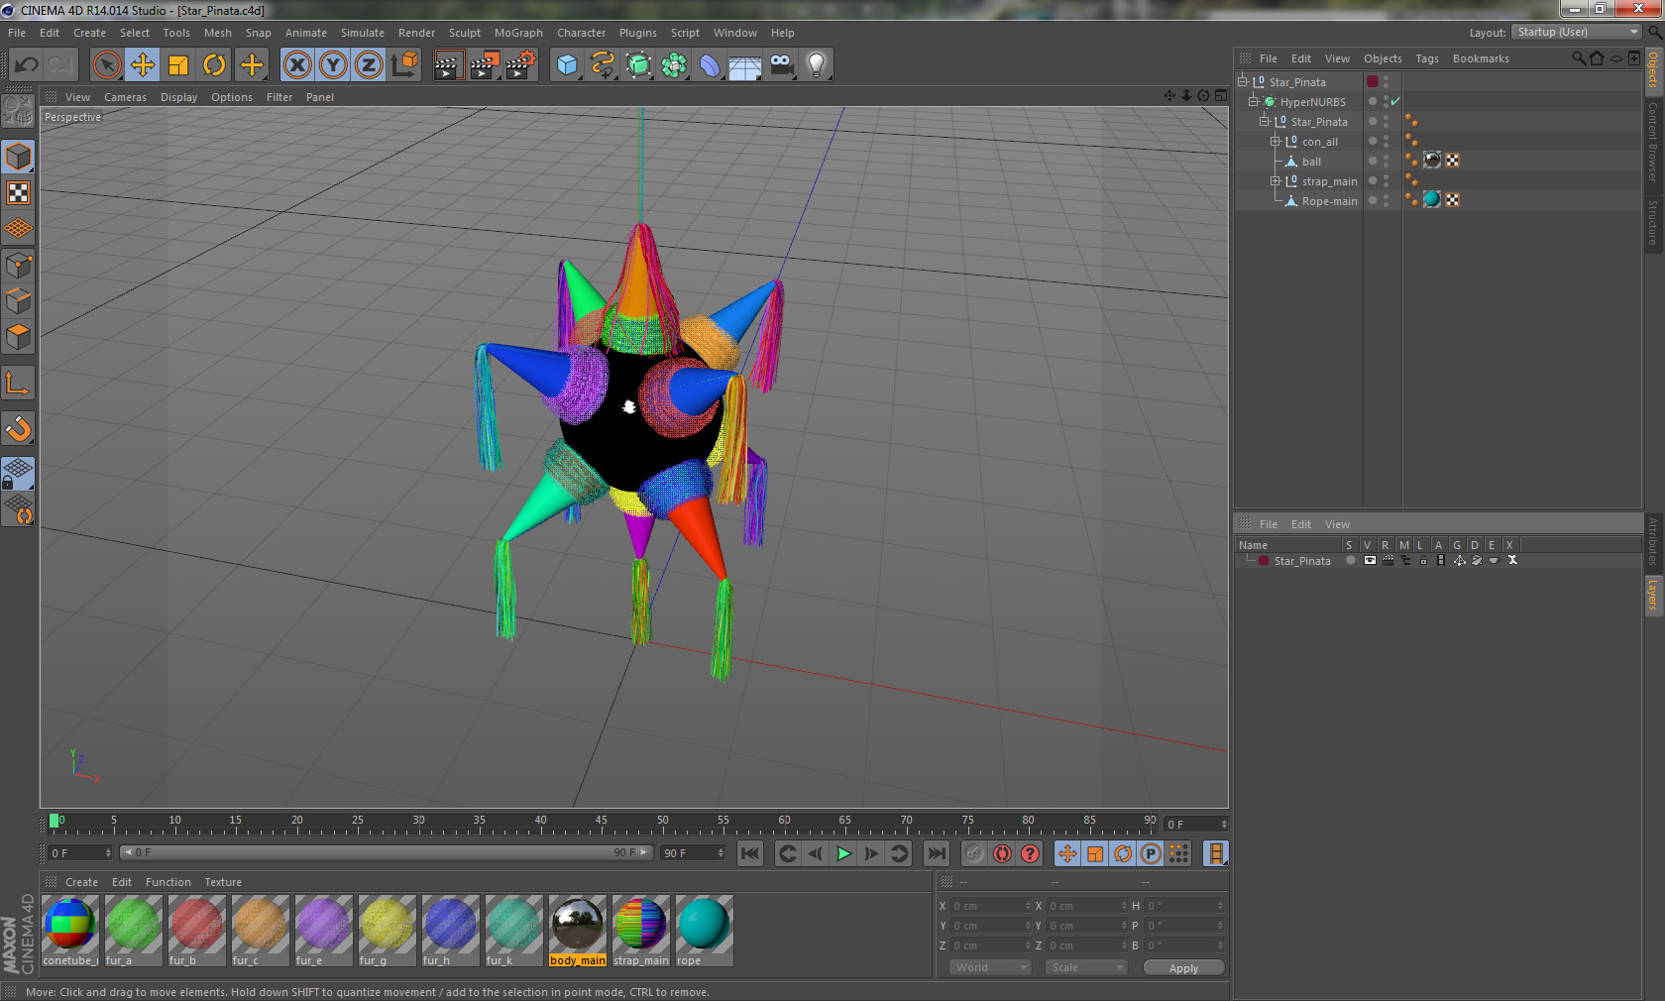1665x1001 pixels.
Task: Toggle Star_Pinata layer solo
Action: pos(1350,560)
